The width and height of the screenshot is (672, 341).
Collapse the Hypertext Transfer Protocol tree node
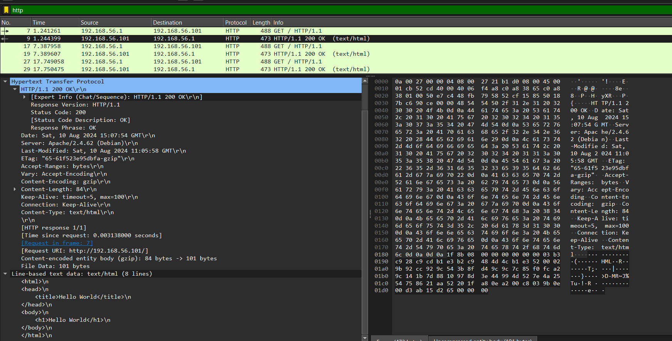click(x=5, y=82)
